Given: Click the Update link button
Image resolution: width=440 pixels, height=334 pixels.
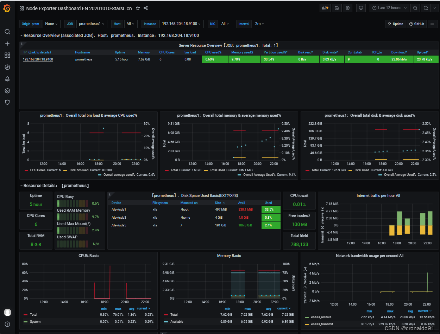Looking at the screenshot, I should [x=395, y=24].
